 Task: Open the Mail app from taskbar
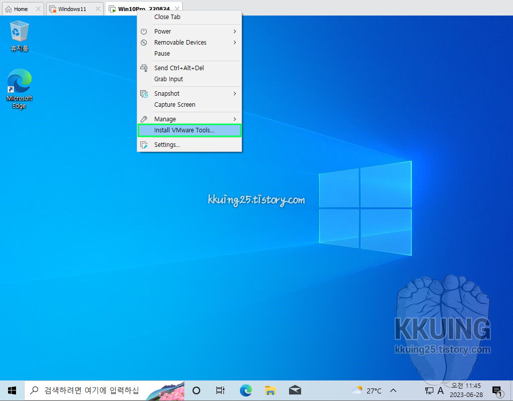pyautogui.click(x=295, y=390)
